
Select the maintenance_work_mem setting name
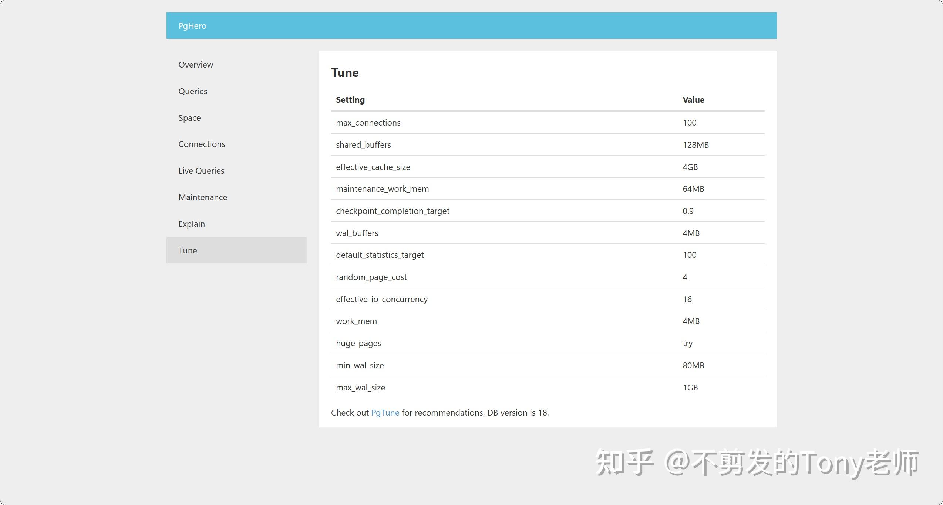[x=382, y=189]
